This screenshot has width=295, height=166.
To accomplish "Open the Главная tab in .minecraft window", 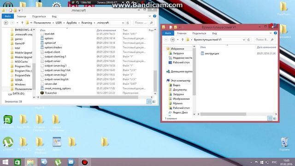I will pos(22,17).
